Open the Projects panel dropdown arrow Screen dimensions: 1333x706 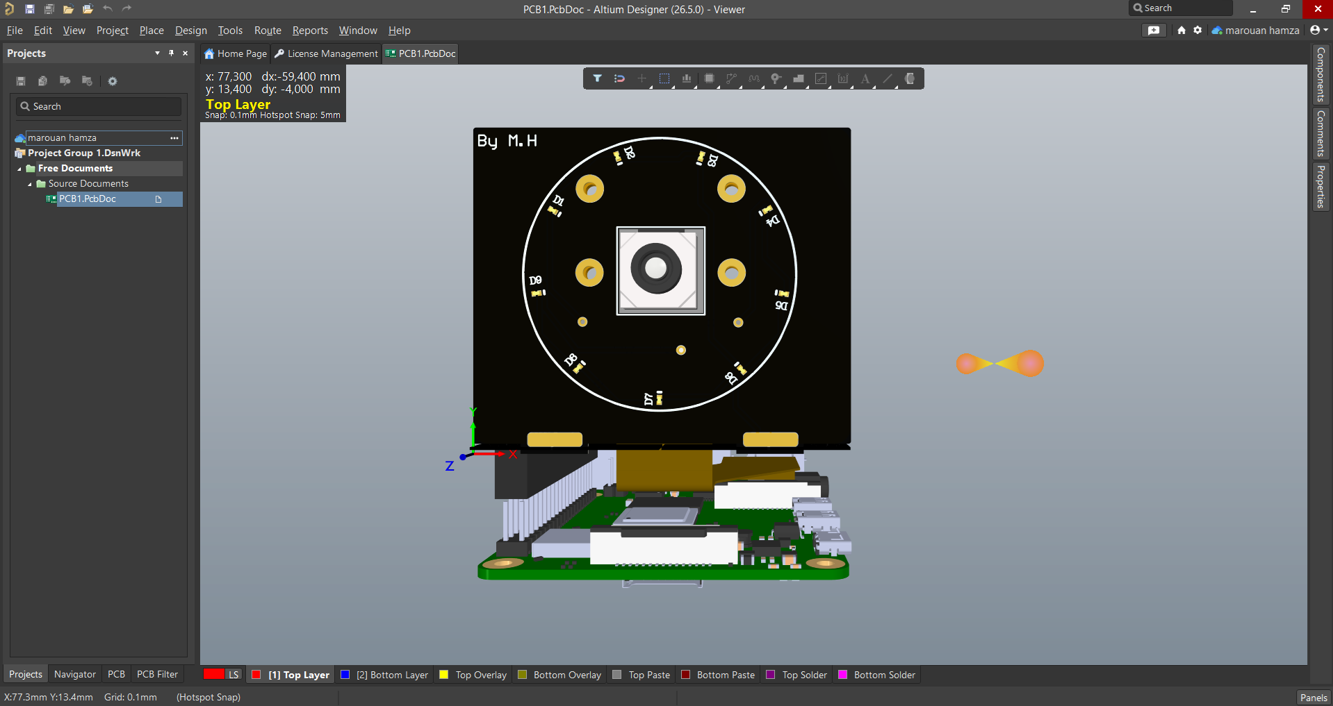[157, 53]
